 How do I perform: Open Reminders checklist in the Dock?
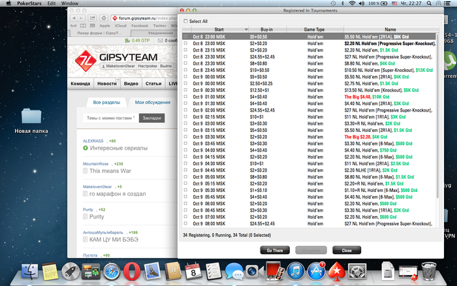pyautogui.click(x=213, y=272)
